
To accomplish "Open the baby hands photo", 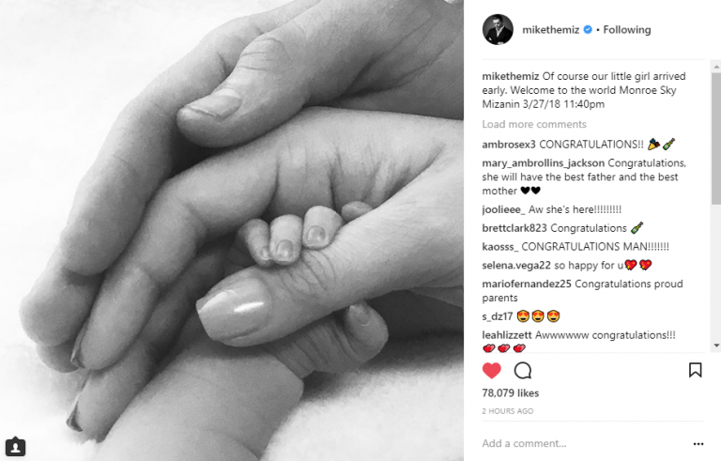I will [232, 231].
